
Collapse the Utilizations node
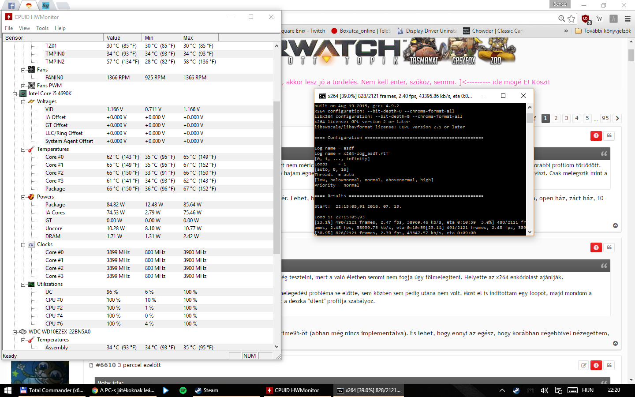click(23, 284)
